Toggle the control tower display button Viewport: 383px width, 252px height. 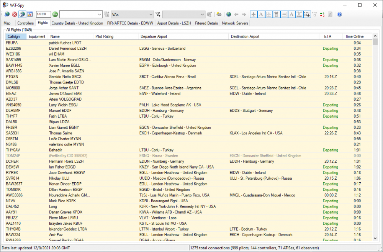pos(277,15)
